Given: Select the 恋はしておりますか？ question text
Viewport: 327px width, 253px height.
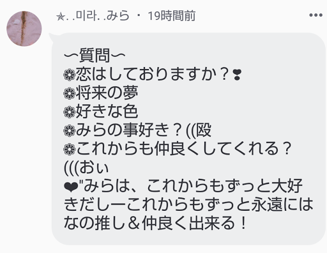Looking at the screenshot, I should pyautogui.click(x=153, y=75).
